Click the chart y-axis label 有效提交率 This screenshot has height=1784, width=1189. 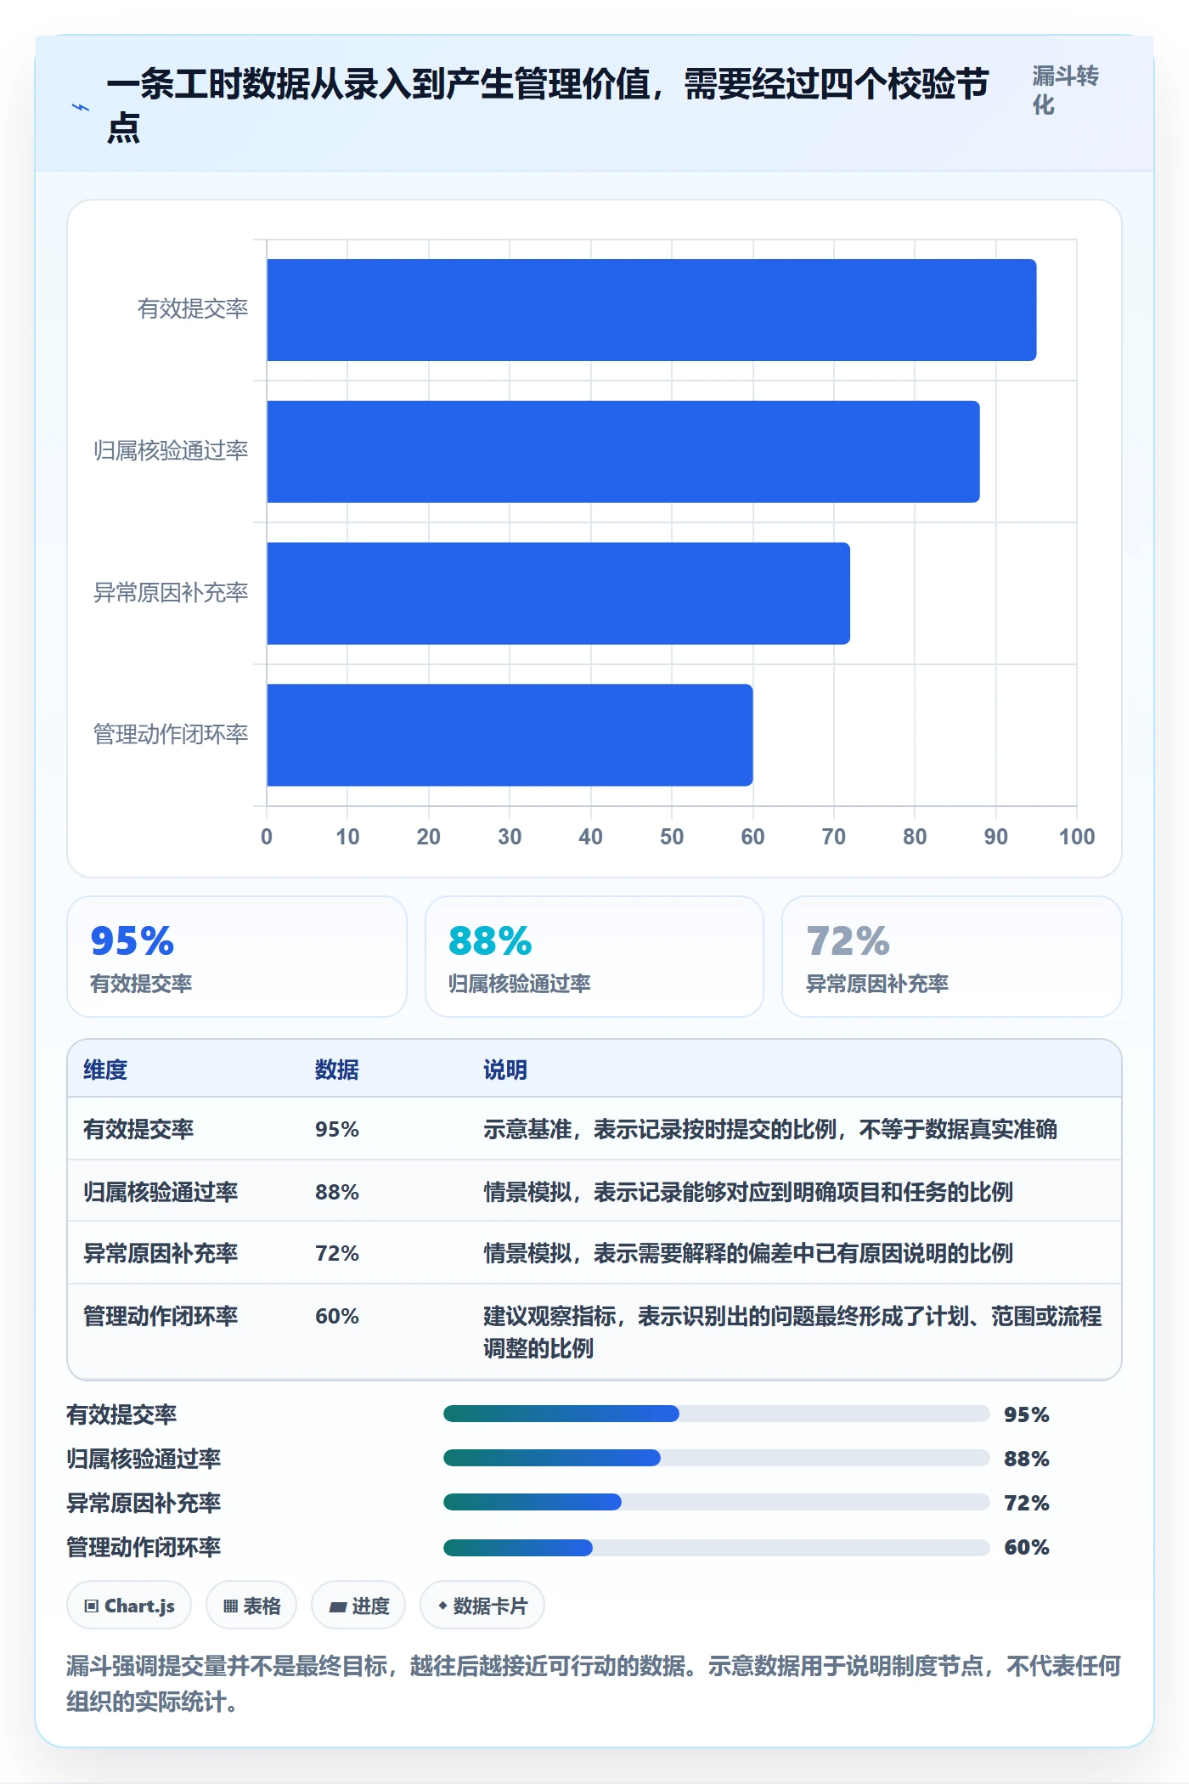(193, 308)
